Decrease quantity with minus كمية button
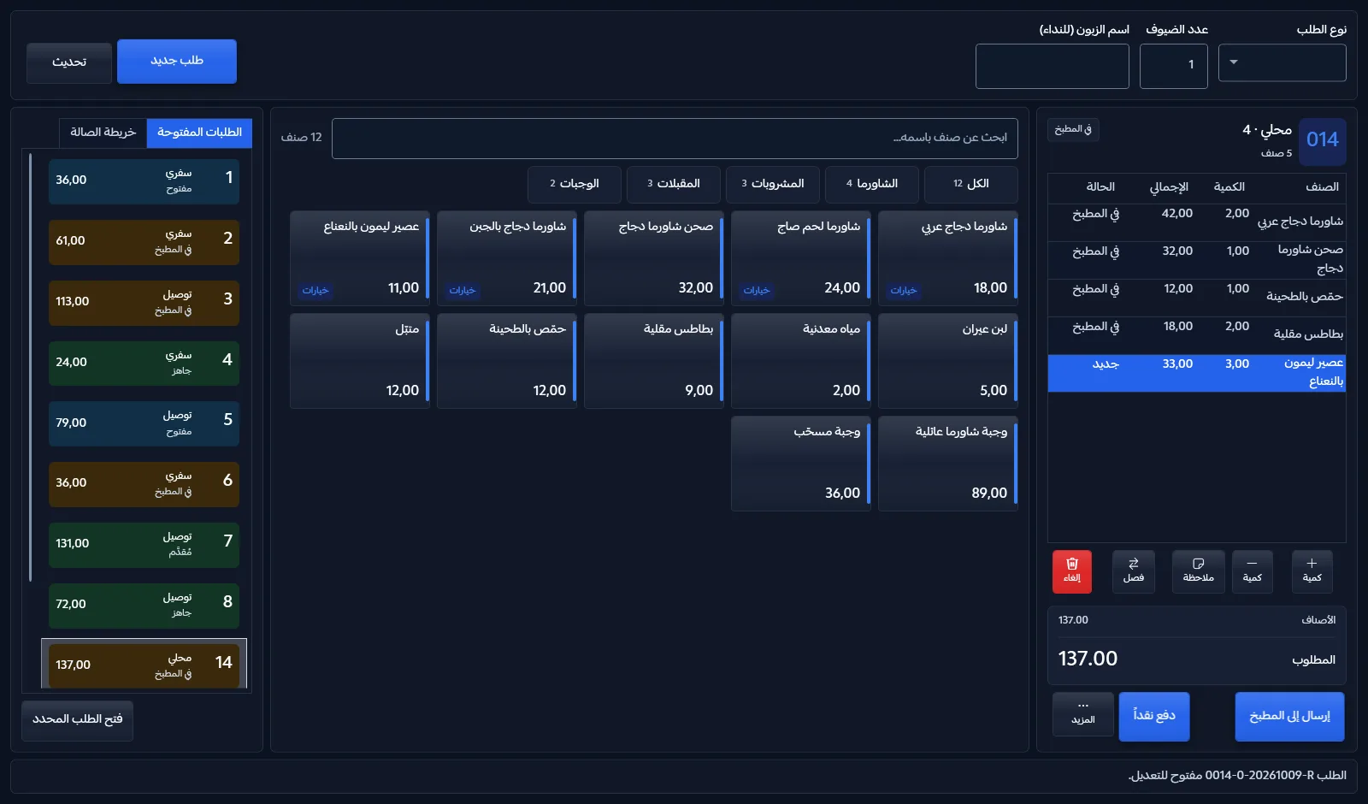1368x804 pixels. pos(1253,571)
